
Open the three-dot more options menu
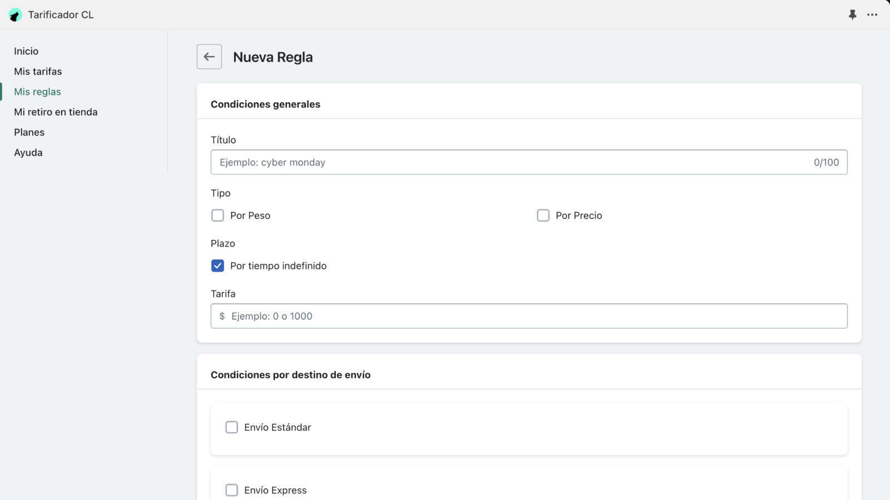[x=872, y=14]
